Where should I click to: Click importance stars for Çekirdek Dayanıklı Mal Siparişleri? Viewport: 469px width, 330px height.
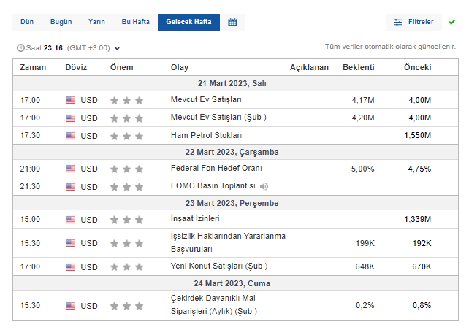click(126, 305)
